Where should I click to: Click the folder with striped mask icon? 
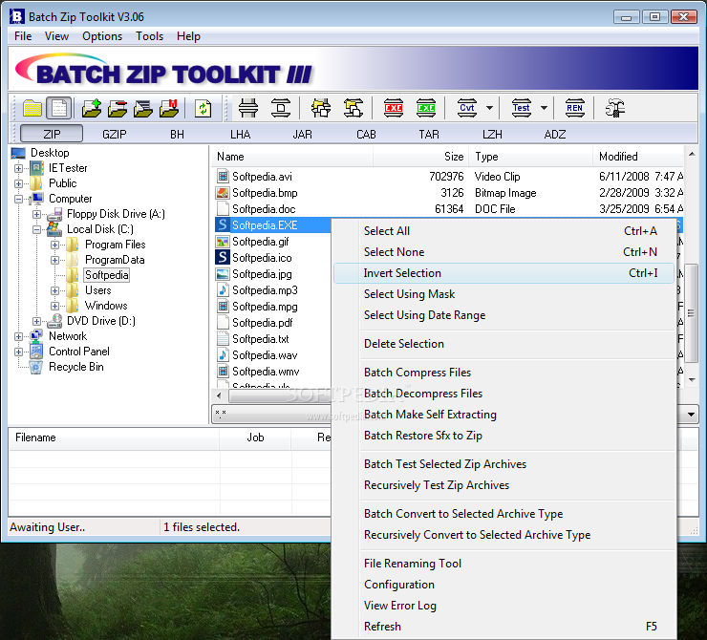[x=143, y=108]
